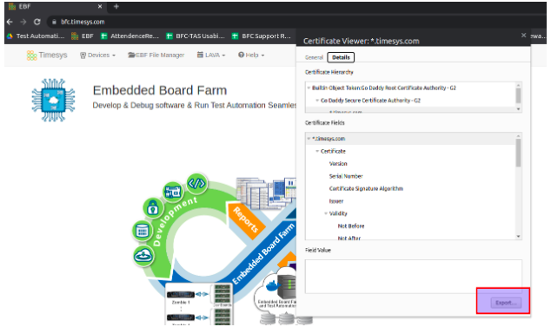Viewport: 551px width, 327px height.
Task: Click Certificate Fields scrollbar thumb
Action: click(x=518, y=153)
